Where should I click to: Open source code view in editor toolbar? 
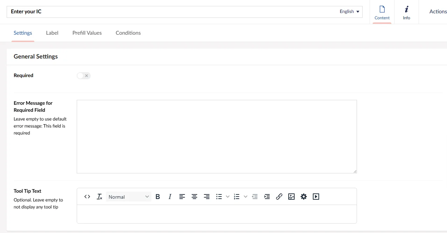pyautogui.click(x=87, y=197)
